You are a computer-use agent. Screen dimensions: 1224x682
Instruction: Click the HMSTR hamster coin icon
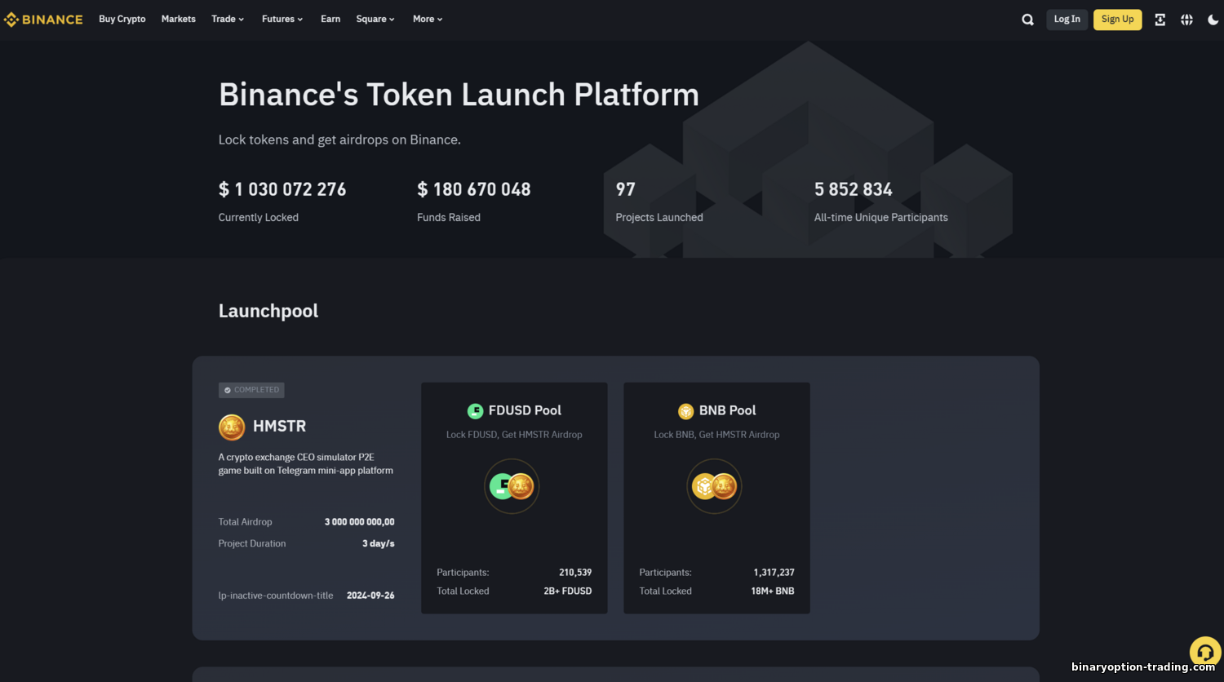click(232, 427)
